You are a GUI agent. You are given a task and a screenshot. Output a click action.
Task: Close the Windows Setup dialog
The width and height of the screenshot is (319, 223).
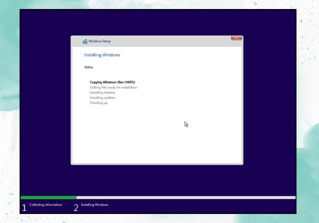[x=237, y=38]
